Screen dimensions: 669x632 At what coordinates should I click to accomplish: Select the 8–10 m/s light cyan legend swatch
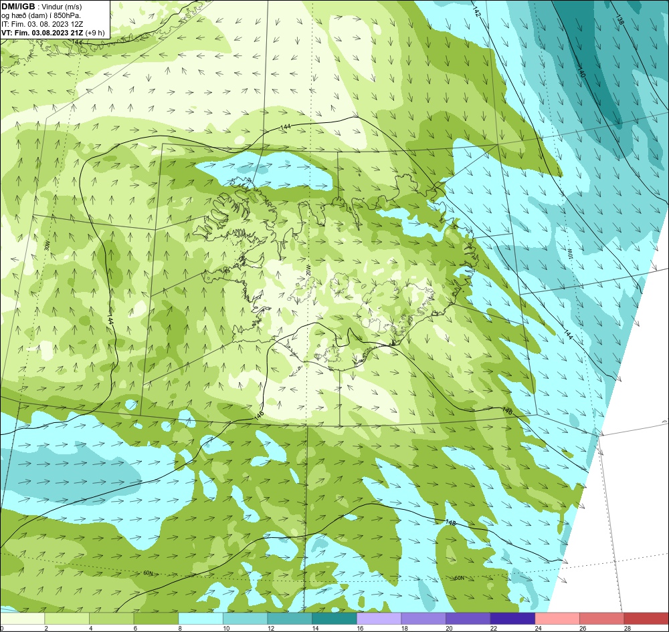click(201, 619)
